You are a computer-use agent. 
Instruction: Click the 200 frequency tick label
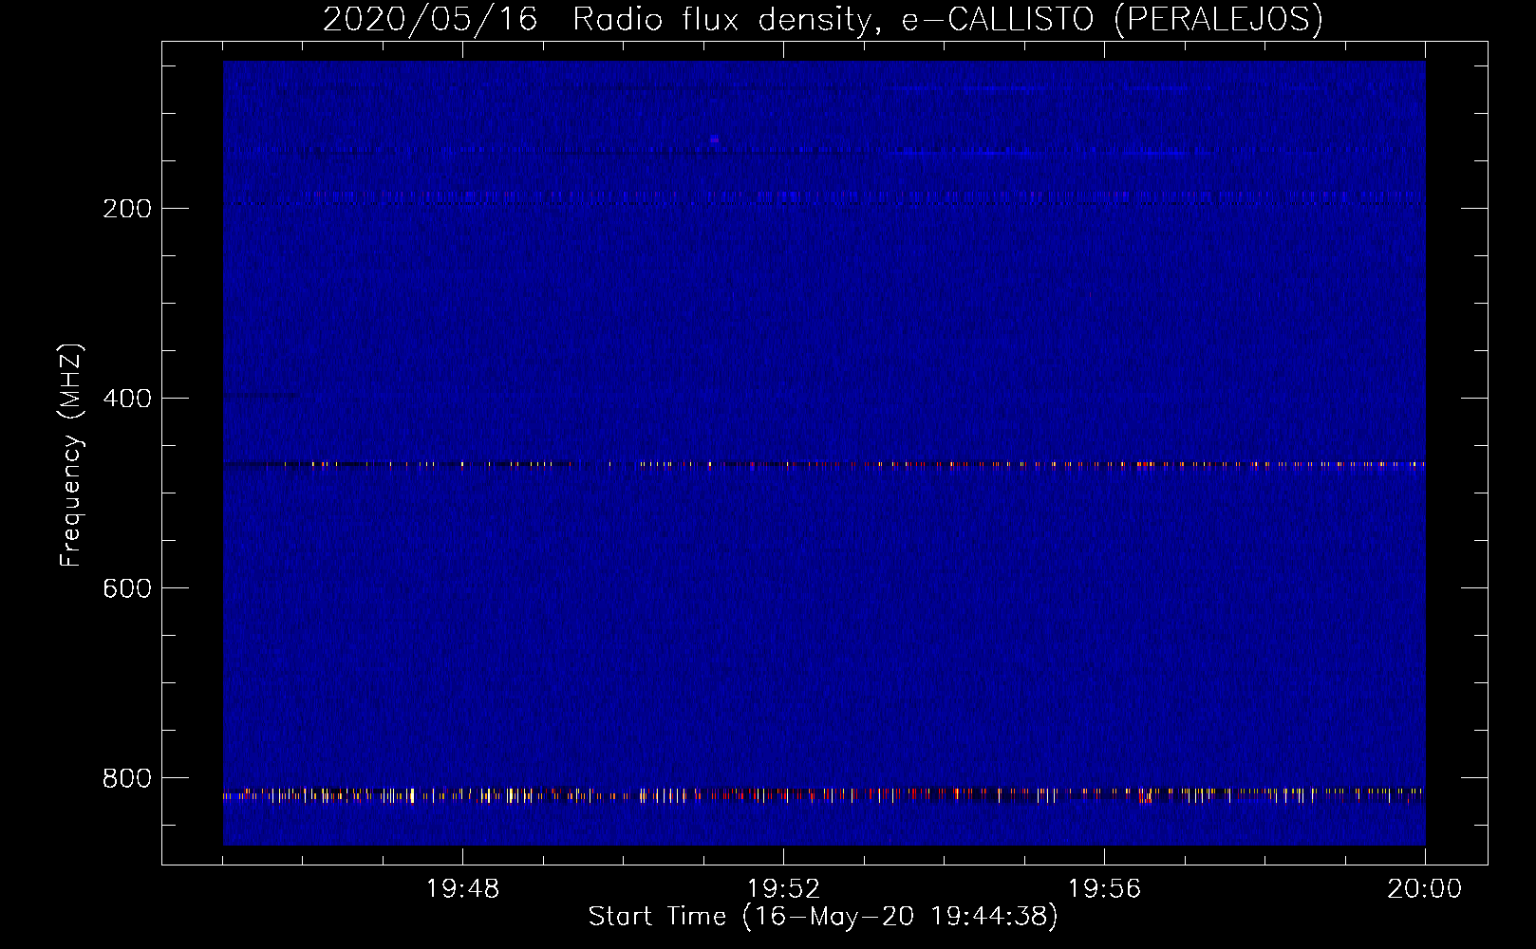tap(127, 209)
